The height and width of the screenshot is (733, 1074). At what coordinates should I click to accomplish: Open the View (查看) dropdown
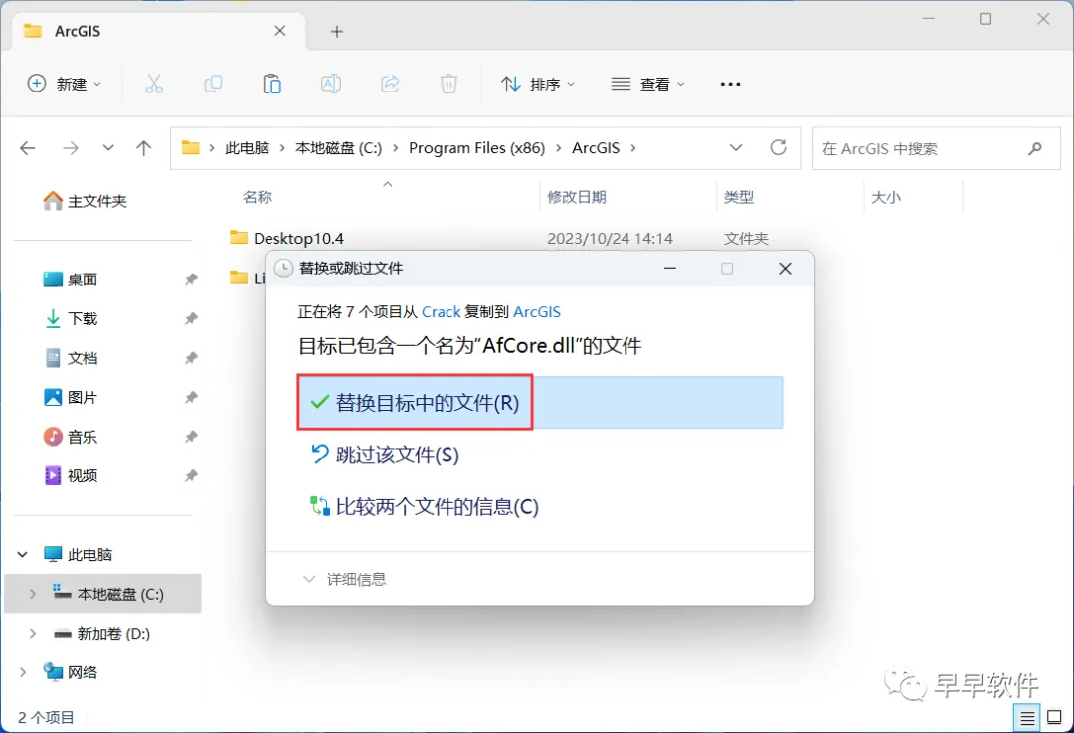(647, 84)
